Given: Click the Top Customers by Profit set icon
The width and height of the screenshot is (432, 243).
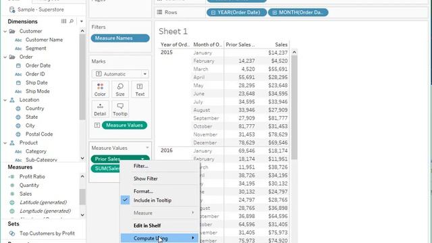Looking at the screenshot, I should (x=12, y=234).
